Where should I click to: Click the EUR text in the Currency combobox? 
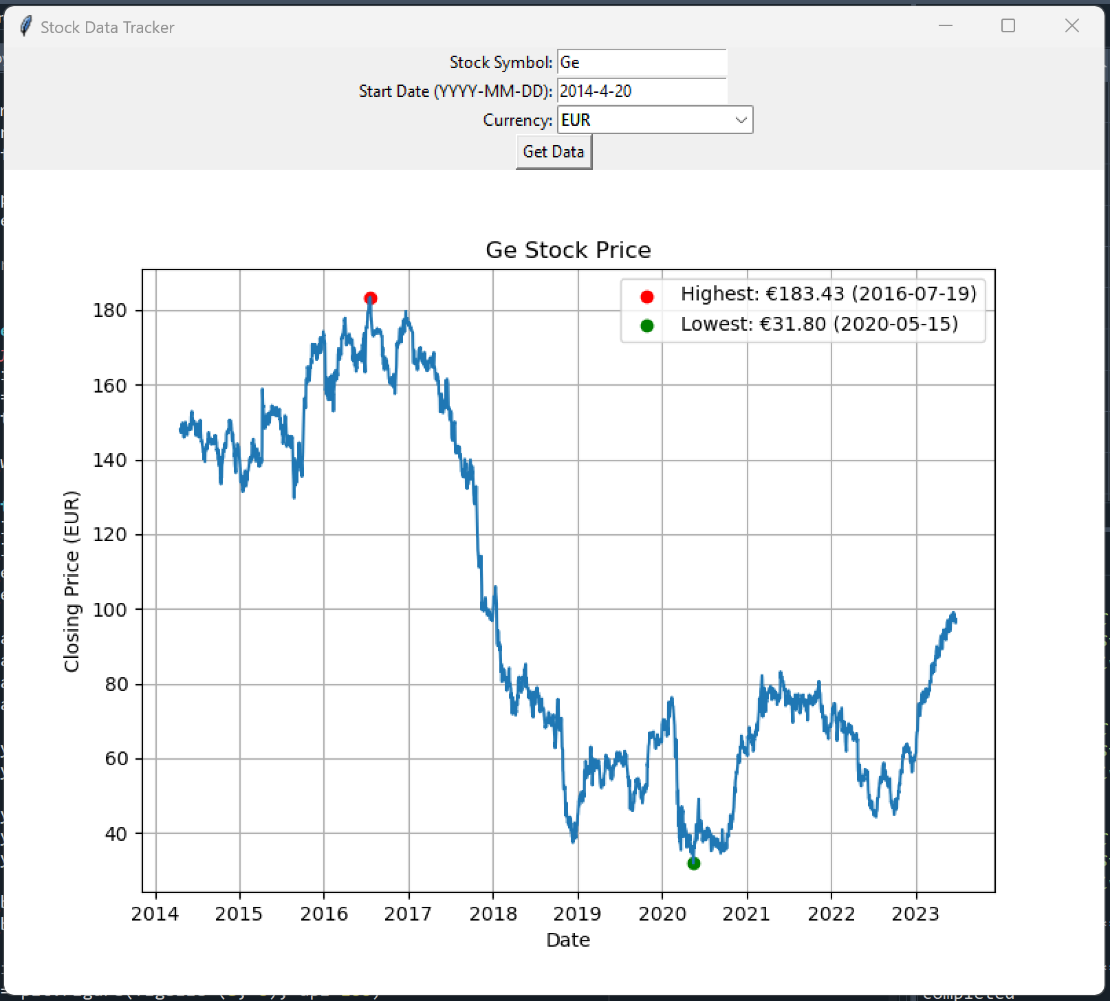576,120
